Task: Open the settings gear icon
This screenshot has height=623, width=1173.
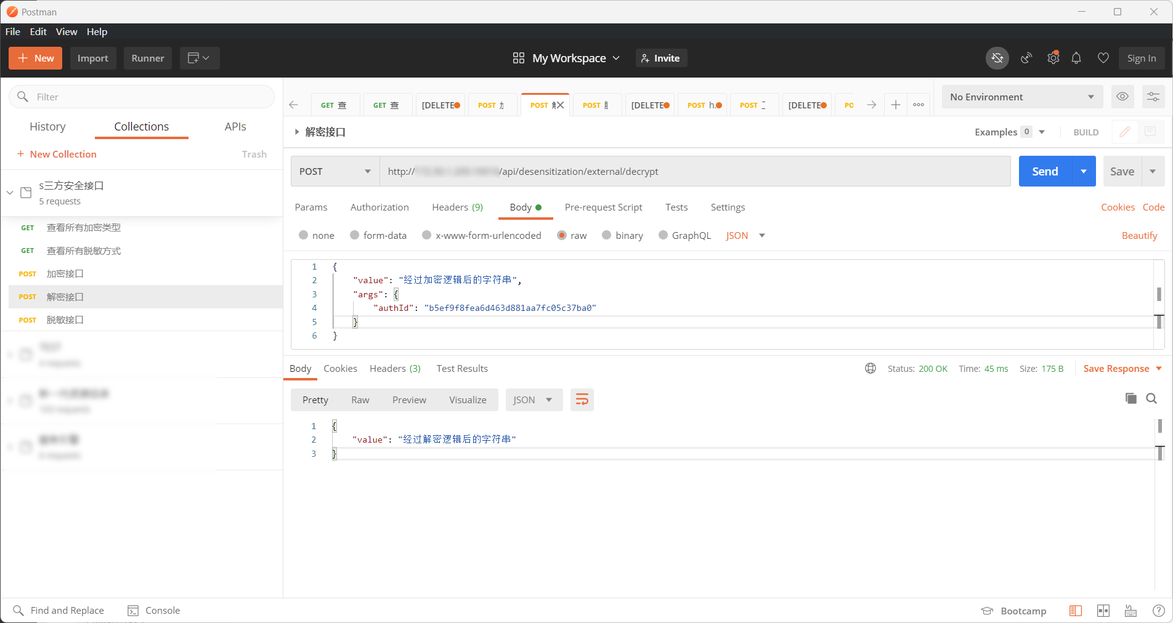Action: [x=1053, y=58]
